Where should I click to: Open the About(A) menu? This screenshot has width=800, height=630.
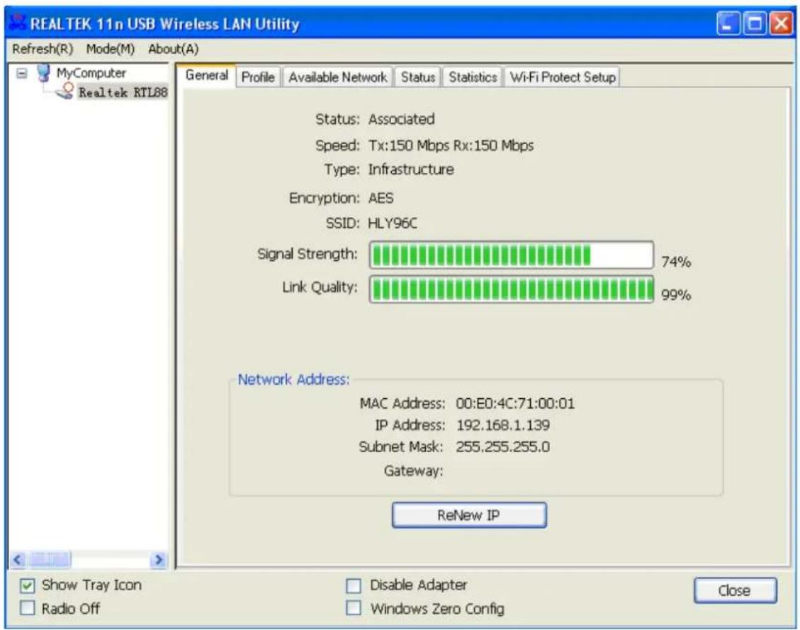pos(173,49)
